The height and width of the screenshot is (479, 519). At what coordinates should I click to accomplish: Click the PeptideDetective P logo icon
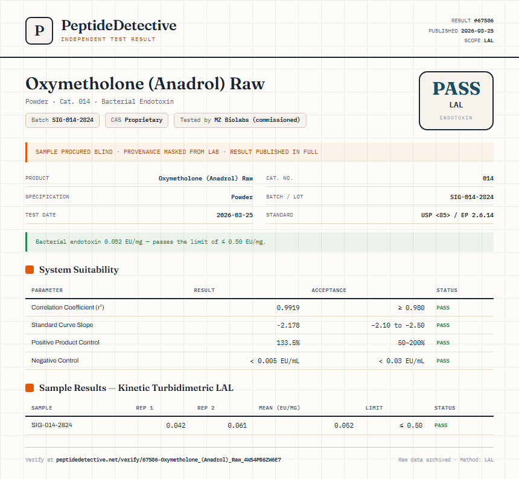pyautogui.click(x=39, y=31)
